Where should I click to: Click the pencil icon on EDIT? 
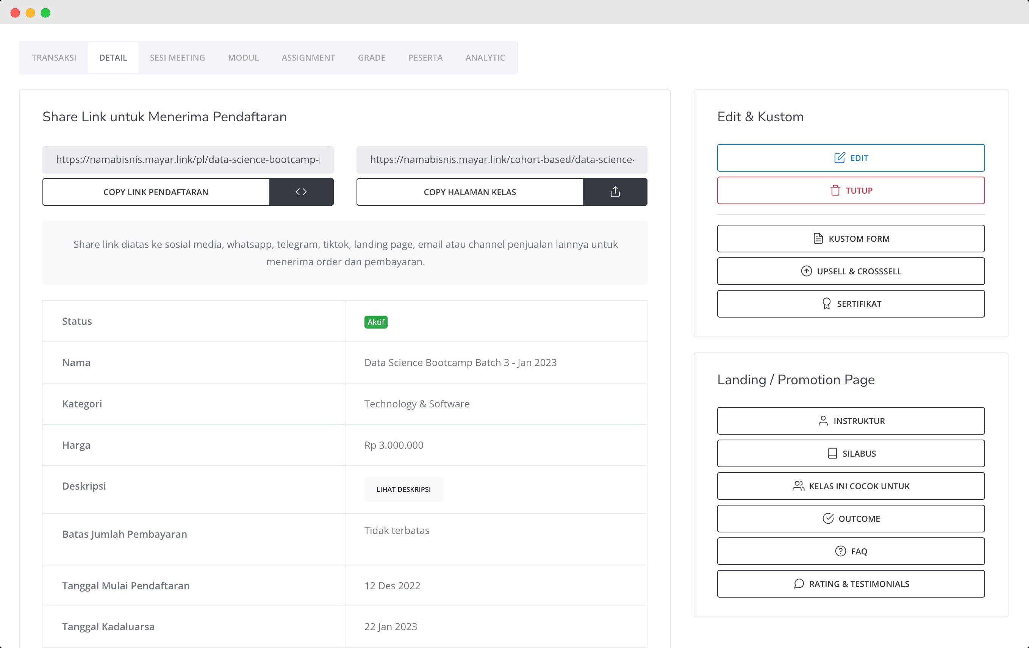click(839, 158)
